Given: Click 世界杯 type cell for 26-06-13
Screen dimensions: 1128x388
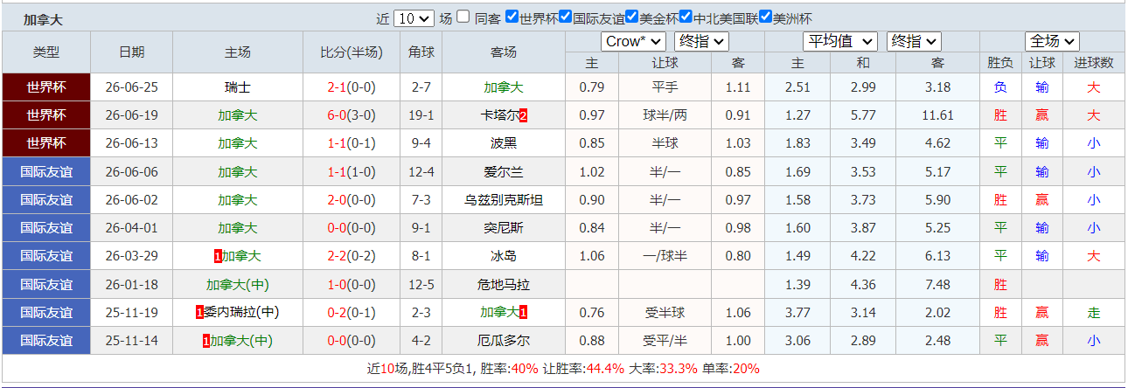Looking at the screenshot, I should (46, 143).
